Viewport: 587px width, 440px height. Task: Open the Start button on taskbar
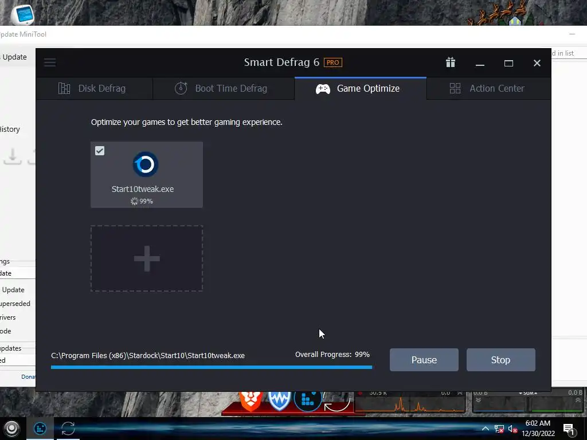(x=11, y=429)
